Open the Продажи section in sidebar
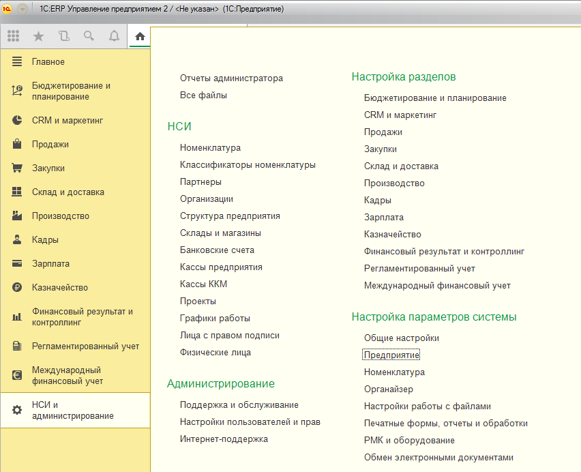 tap(50, 144)
